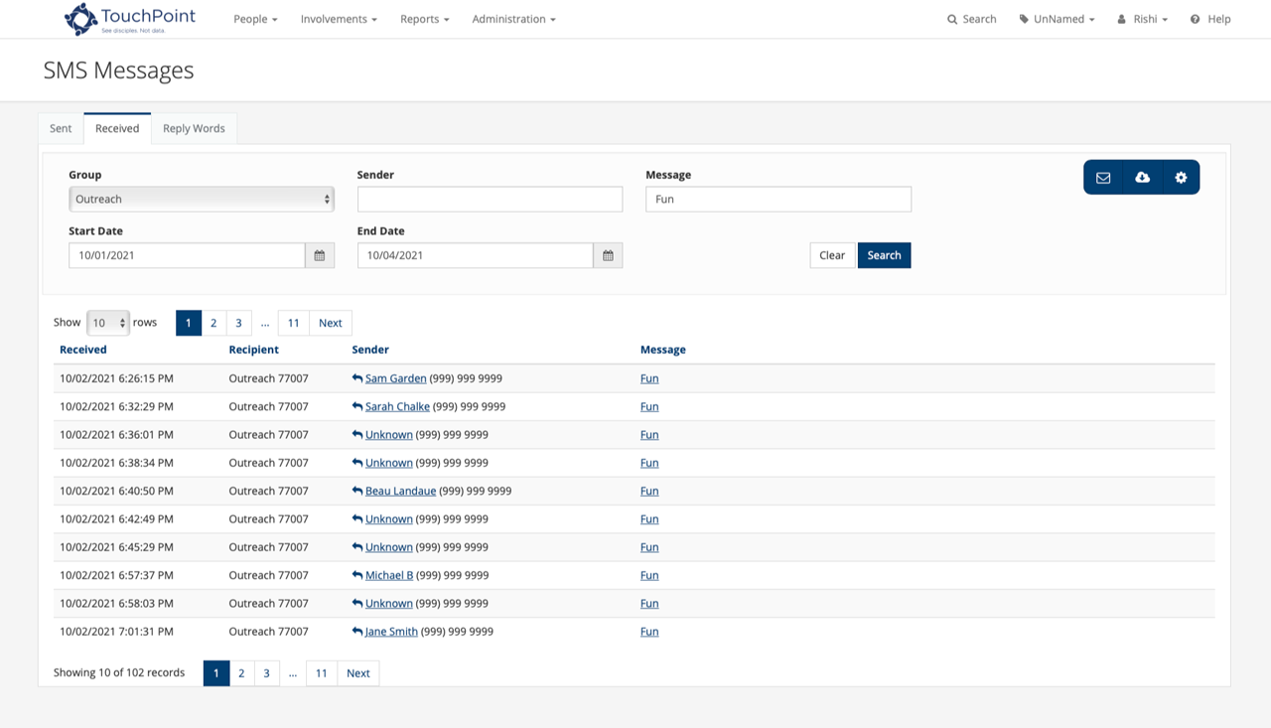Image resolution: width=1271 pixels, height=728 pixels.
Task: Open Sarah Chalke's profile link
Action: (x=397, y=406)
